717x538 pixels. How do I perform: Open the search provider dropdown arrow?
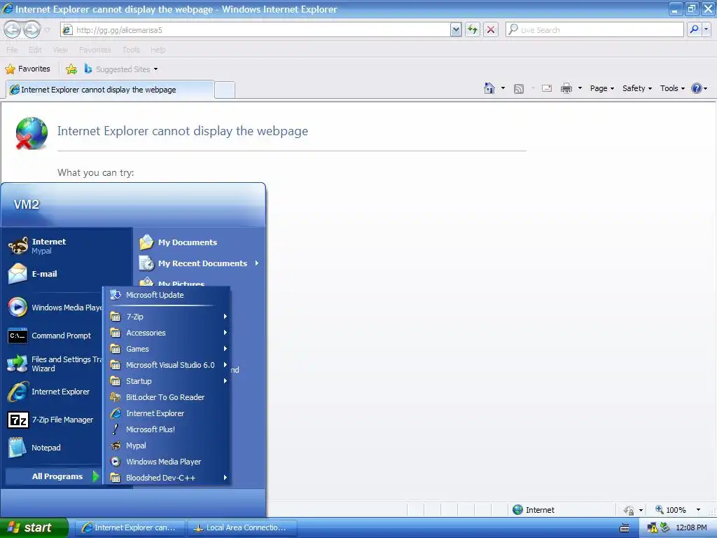click(x=706, y=29)
